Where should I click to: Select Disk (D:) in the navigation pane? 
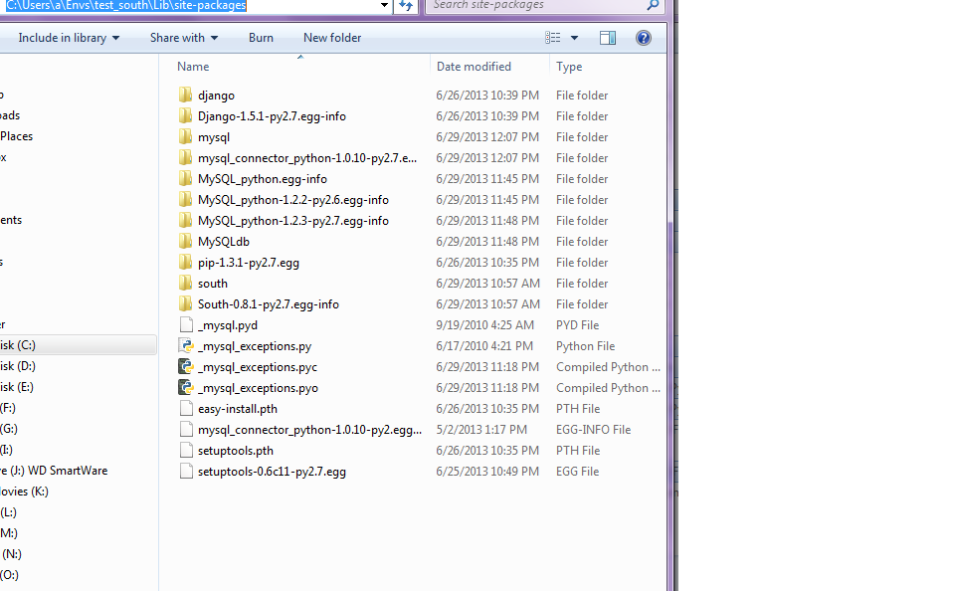pyautogui.click(x=18, y=365)
